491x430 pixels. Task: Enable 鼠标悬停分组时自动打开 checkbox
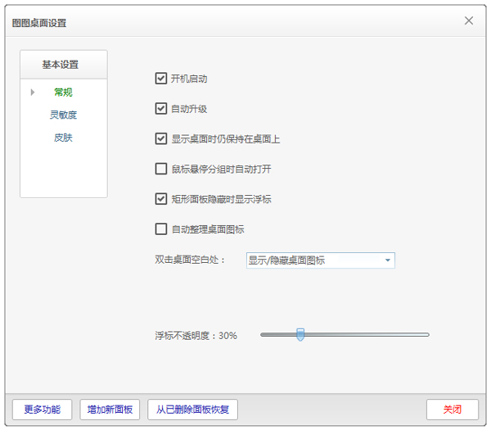click(161, 169)
